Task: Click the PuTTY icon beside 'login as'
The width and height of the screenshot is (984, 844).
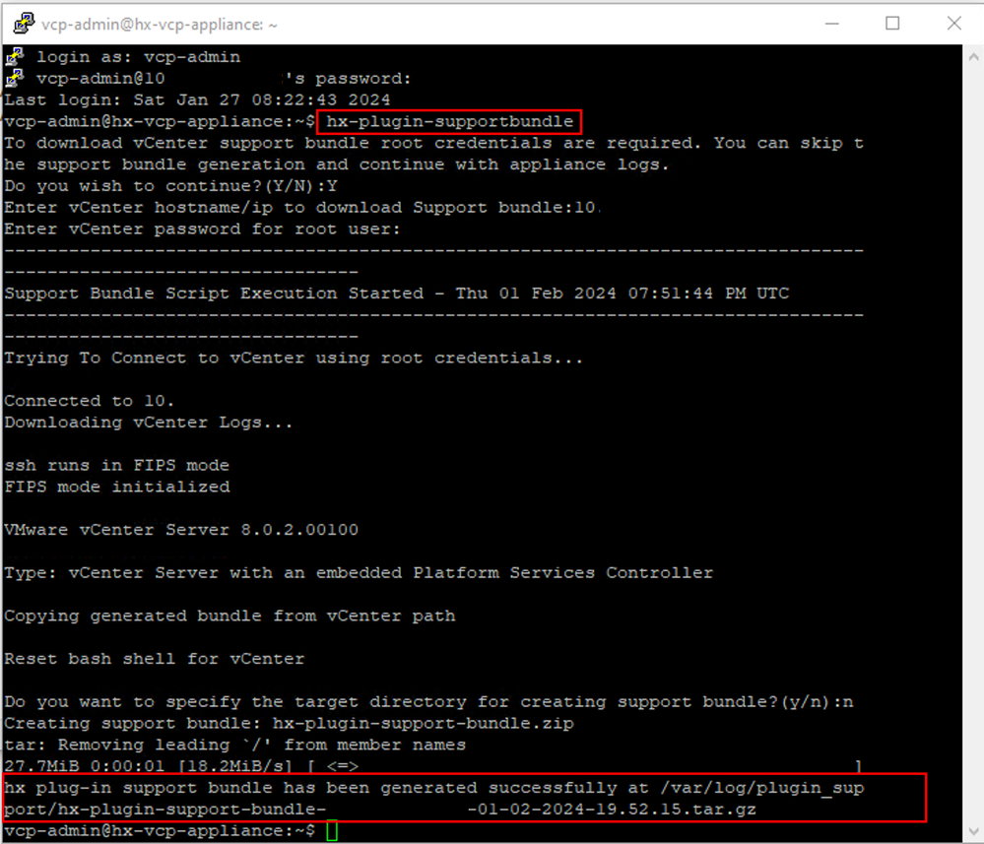Action: 15,56
